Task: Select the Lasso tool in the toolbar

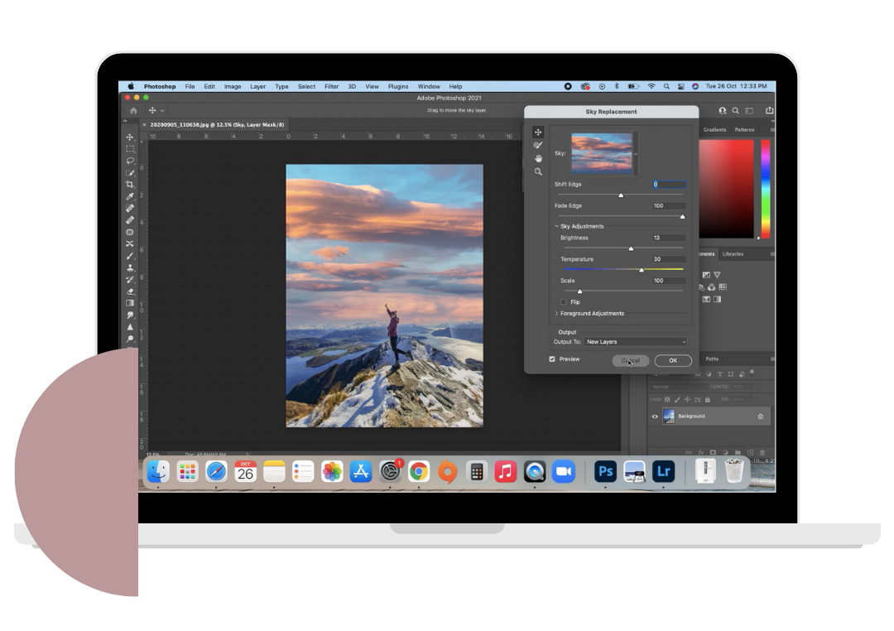Action: point(130,161)
